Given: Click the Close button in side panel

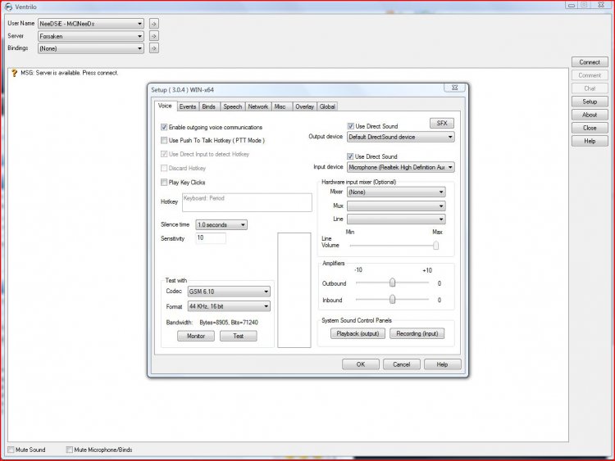Looking at the screenshot, I should pyautogui.click(x=590, y=128).
